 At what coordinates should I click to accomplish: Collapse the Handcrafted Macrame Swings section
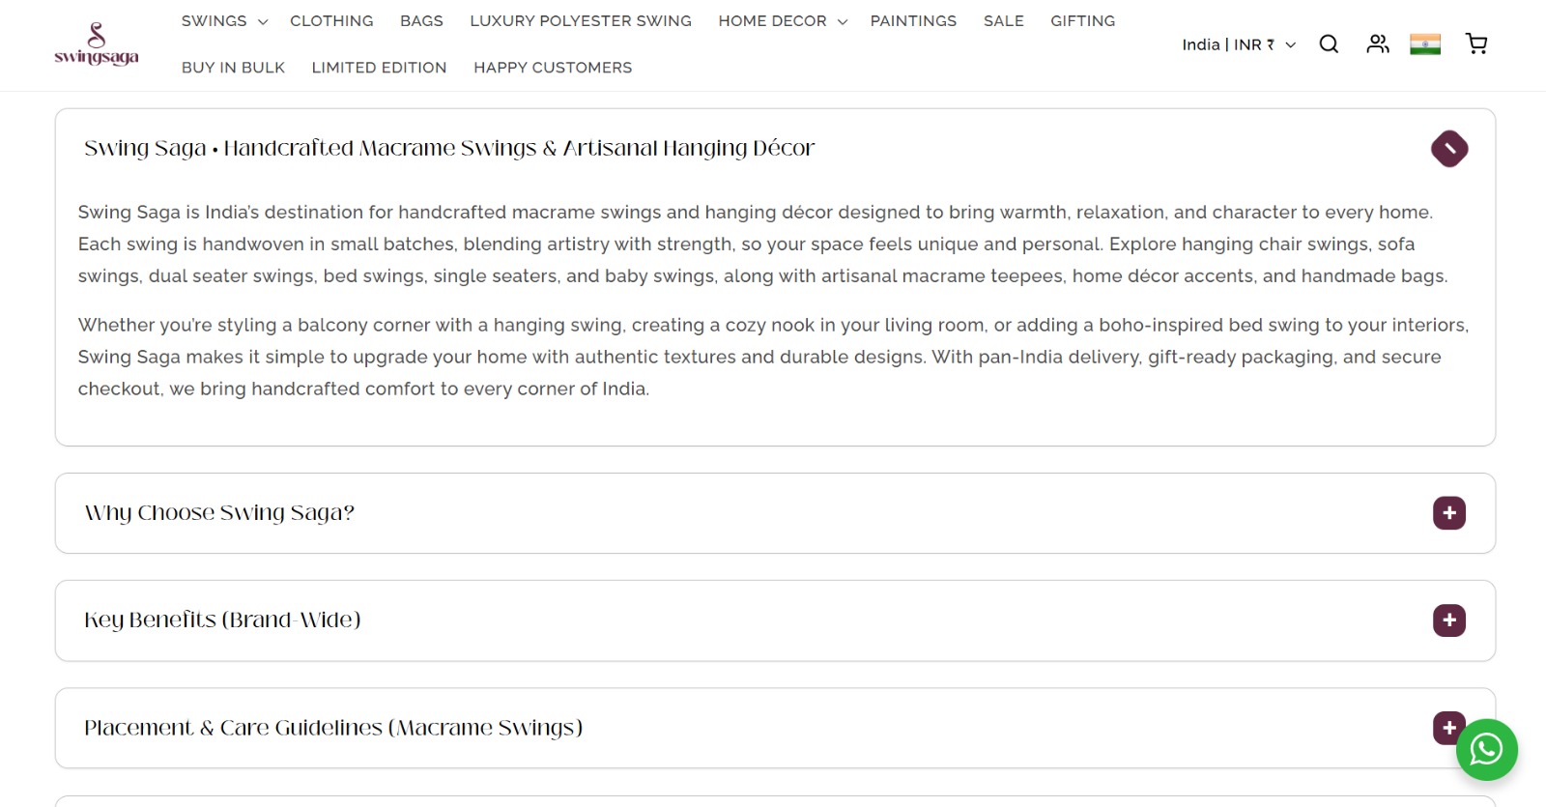click(x=1449, y=149)
